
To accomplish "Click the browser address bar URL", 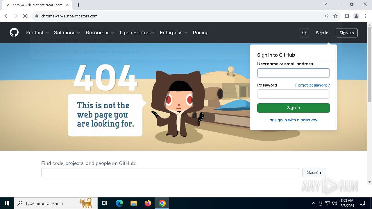I will 69,16.
